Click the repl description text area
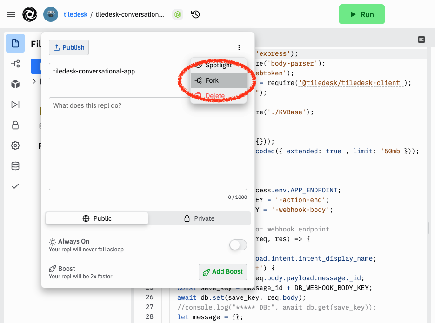This screenshot has height=323, width=435. point(147,143)
